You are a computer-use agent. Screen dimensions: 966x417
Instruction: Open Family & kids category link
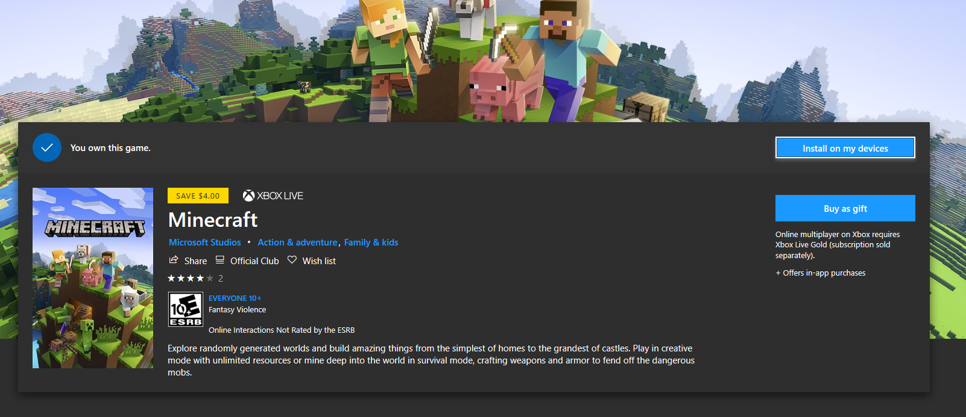pos(371,242)
